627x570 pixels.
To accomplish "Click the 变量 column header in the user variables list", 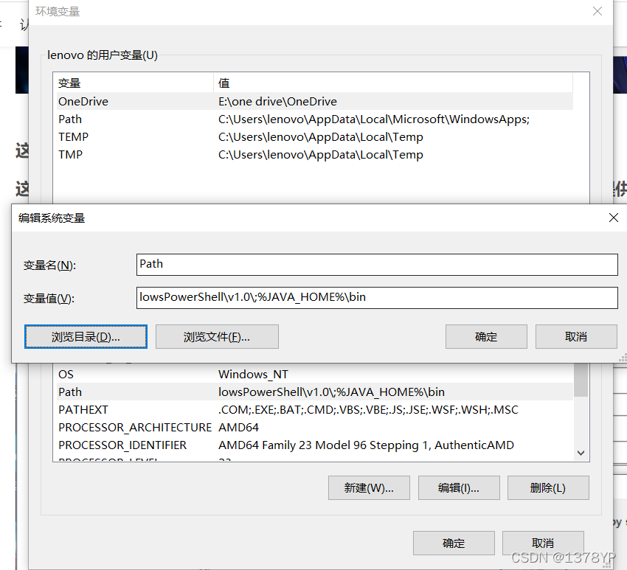I will point(135,83).
